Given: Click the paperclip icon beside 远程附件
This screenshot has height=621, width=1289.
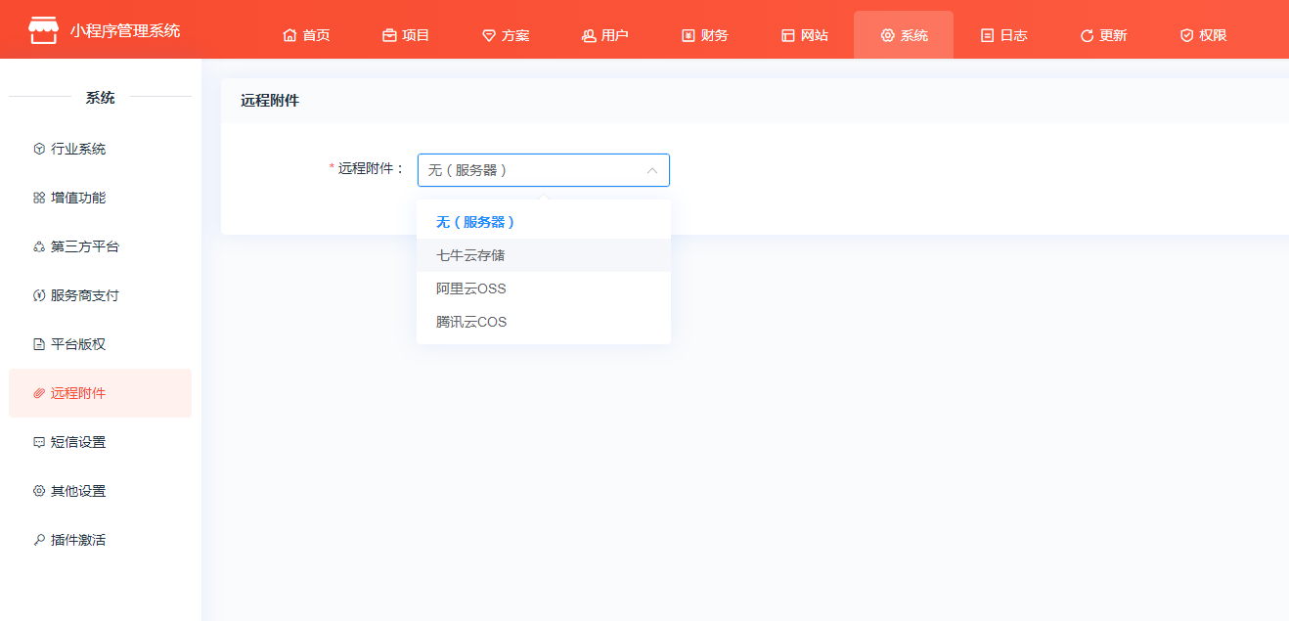Looking at the screenshot, I should [39, 393].
